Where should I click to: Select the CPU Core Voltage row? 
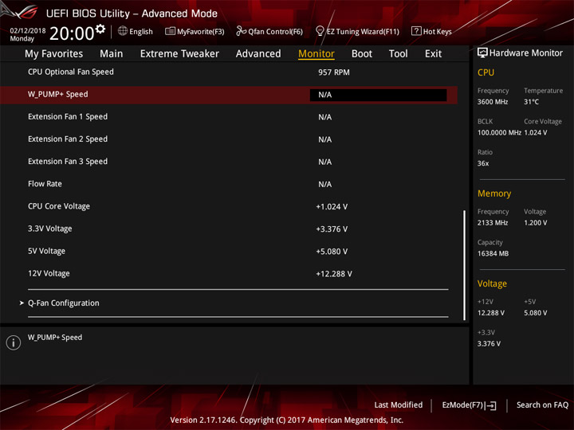pyautogui.click(x=229, y=206)
